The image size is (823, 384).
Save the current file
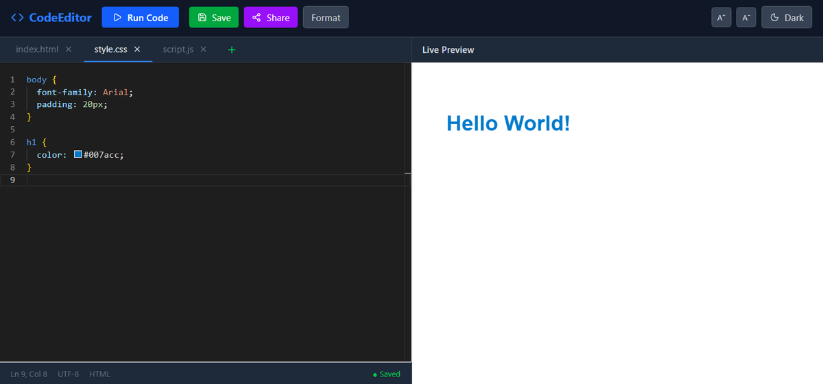click(x=214, y=17)
